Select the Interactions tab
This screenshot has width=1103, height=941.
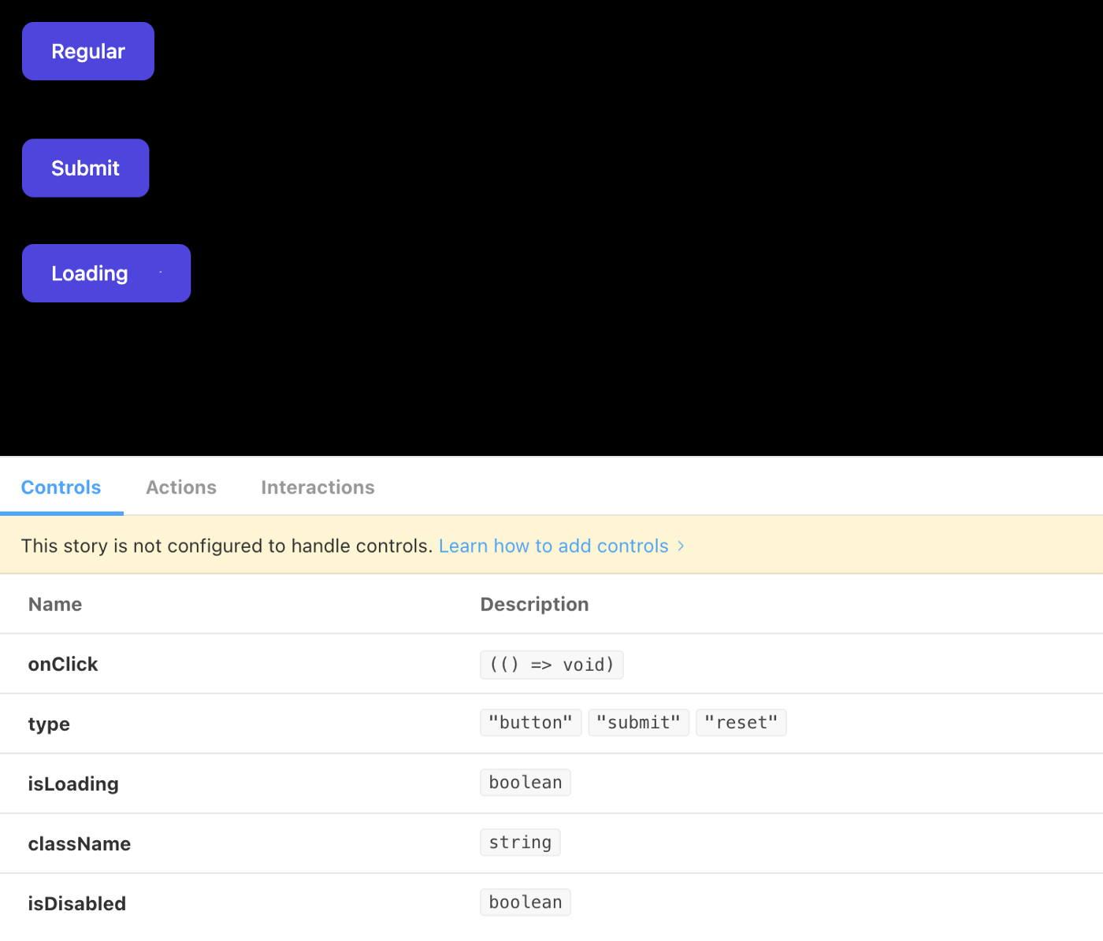click(318, 487)
